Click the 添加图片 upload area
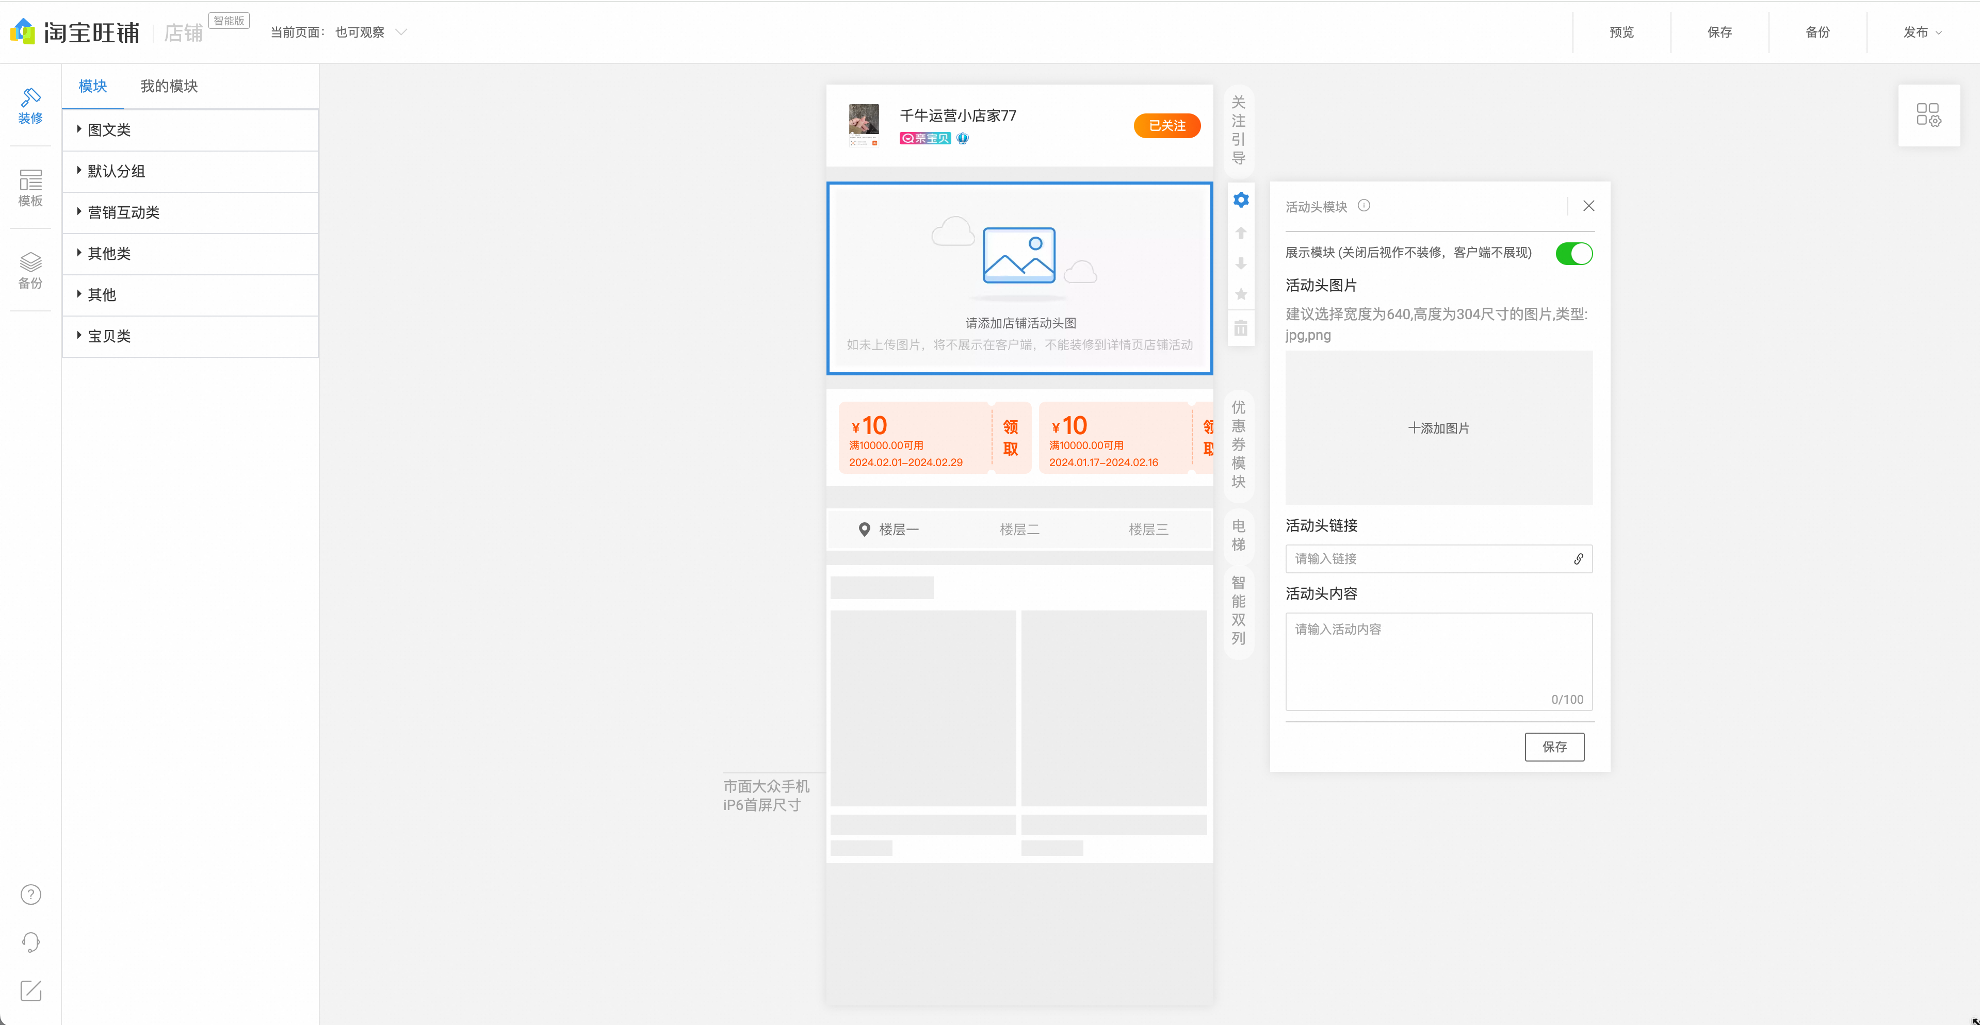This screenshot has height=1025, width=1980. point(1438,428)
